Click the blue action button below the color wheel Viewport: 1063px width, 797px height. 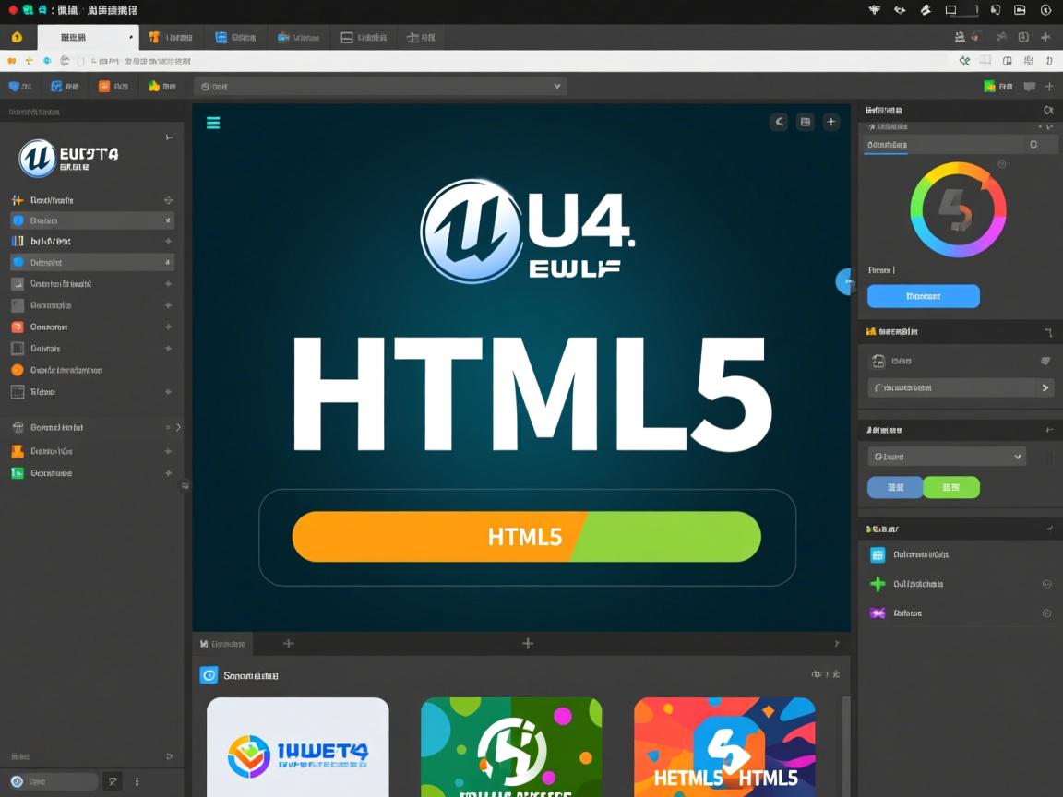923,296
